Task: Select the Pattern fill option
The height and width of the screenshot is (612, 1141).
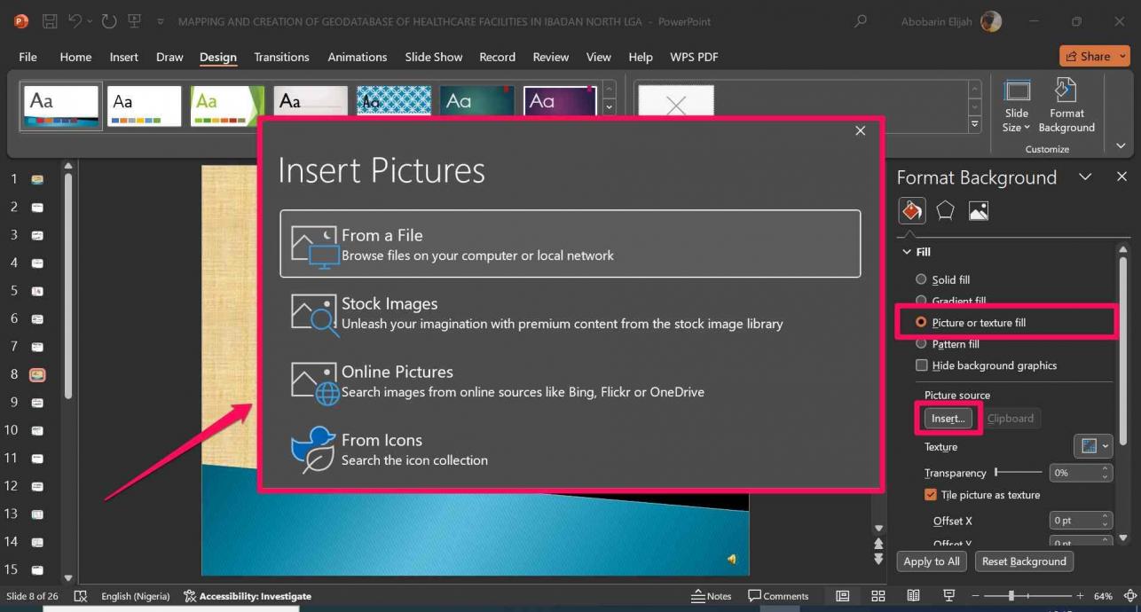Action: tap(921, 344)
